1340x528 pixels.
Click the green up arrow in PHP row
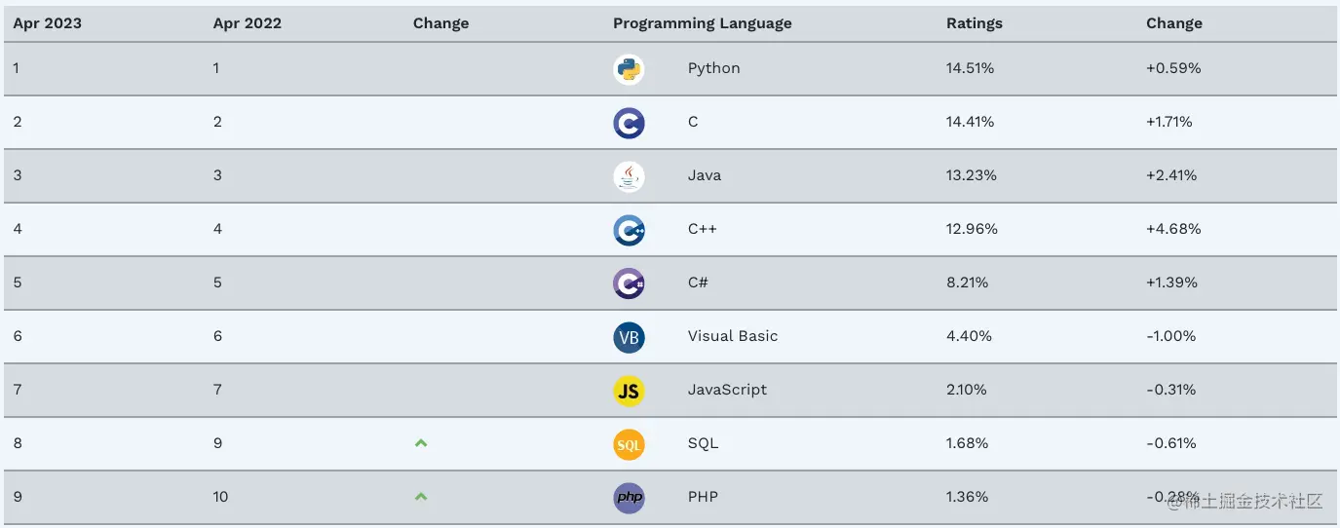[x=421, y=497]
